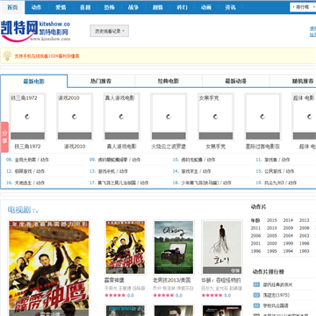Click star rating under 老男孩2013 card
The height and width of the screenshot is (316, 316).
pos(163,296)
